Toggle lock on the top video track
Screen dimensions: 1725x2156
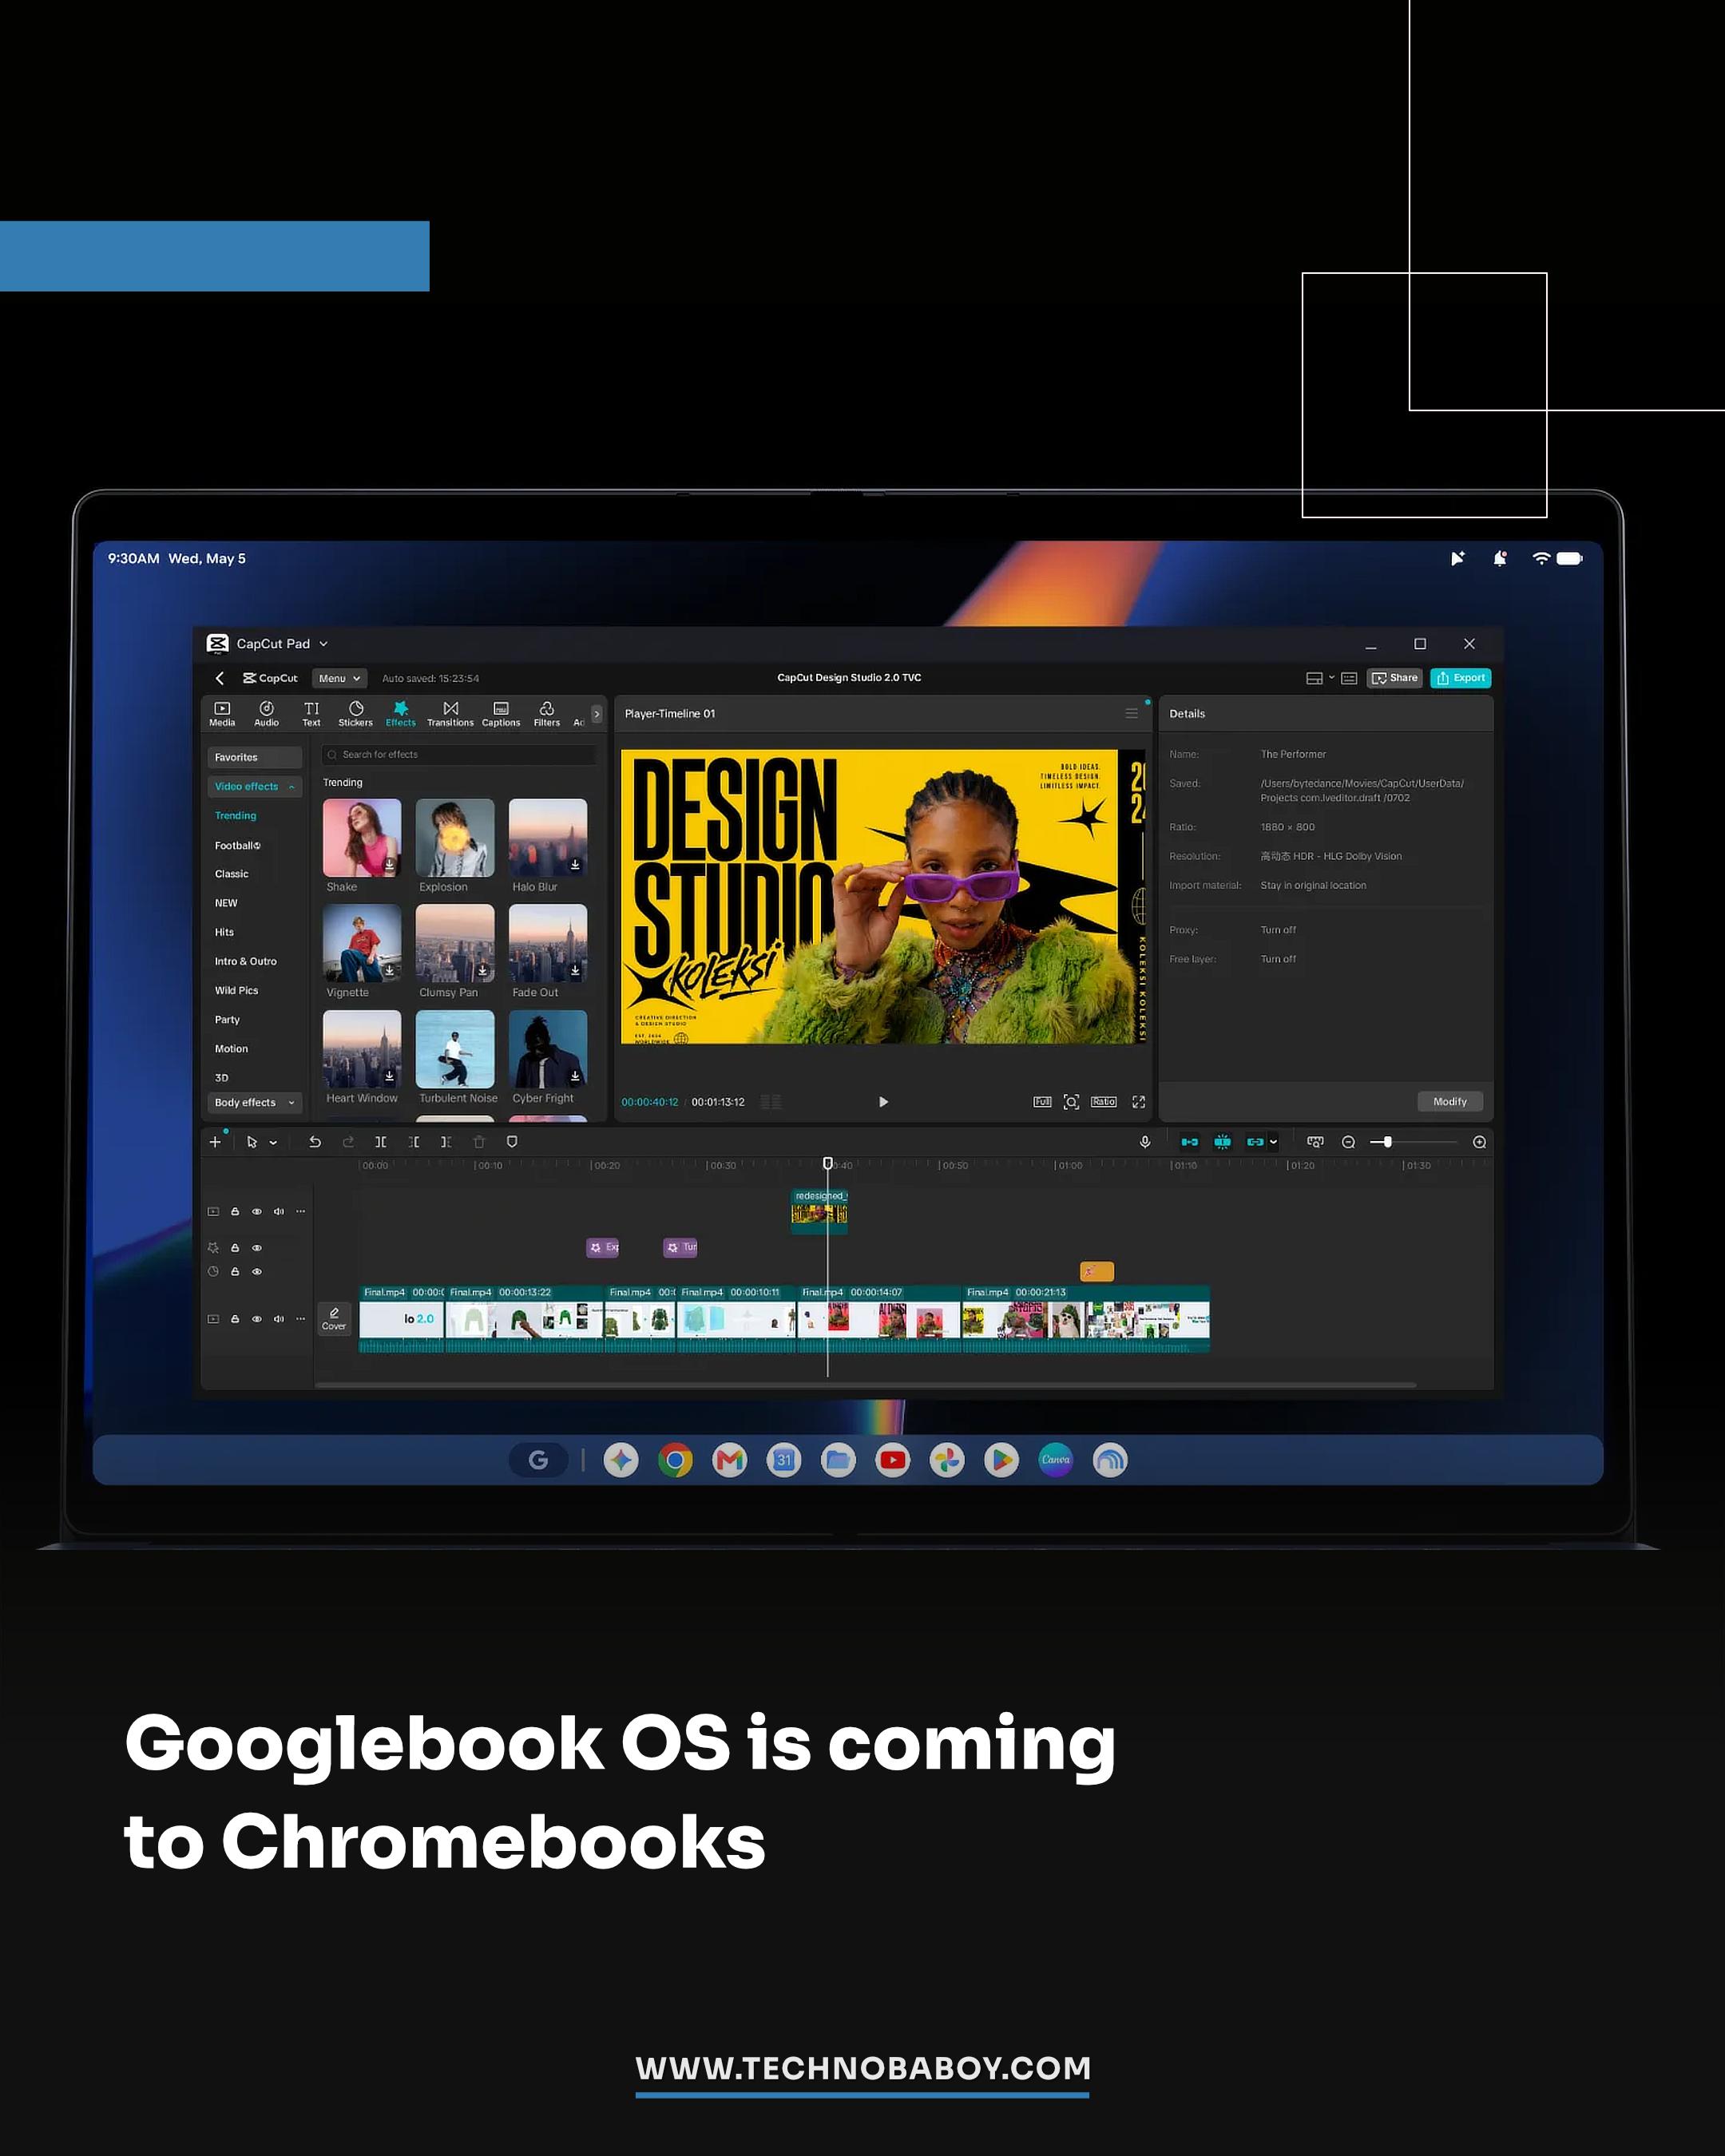(235, 1212)
